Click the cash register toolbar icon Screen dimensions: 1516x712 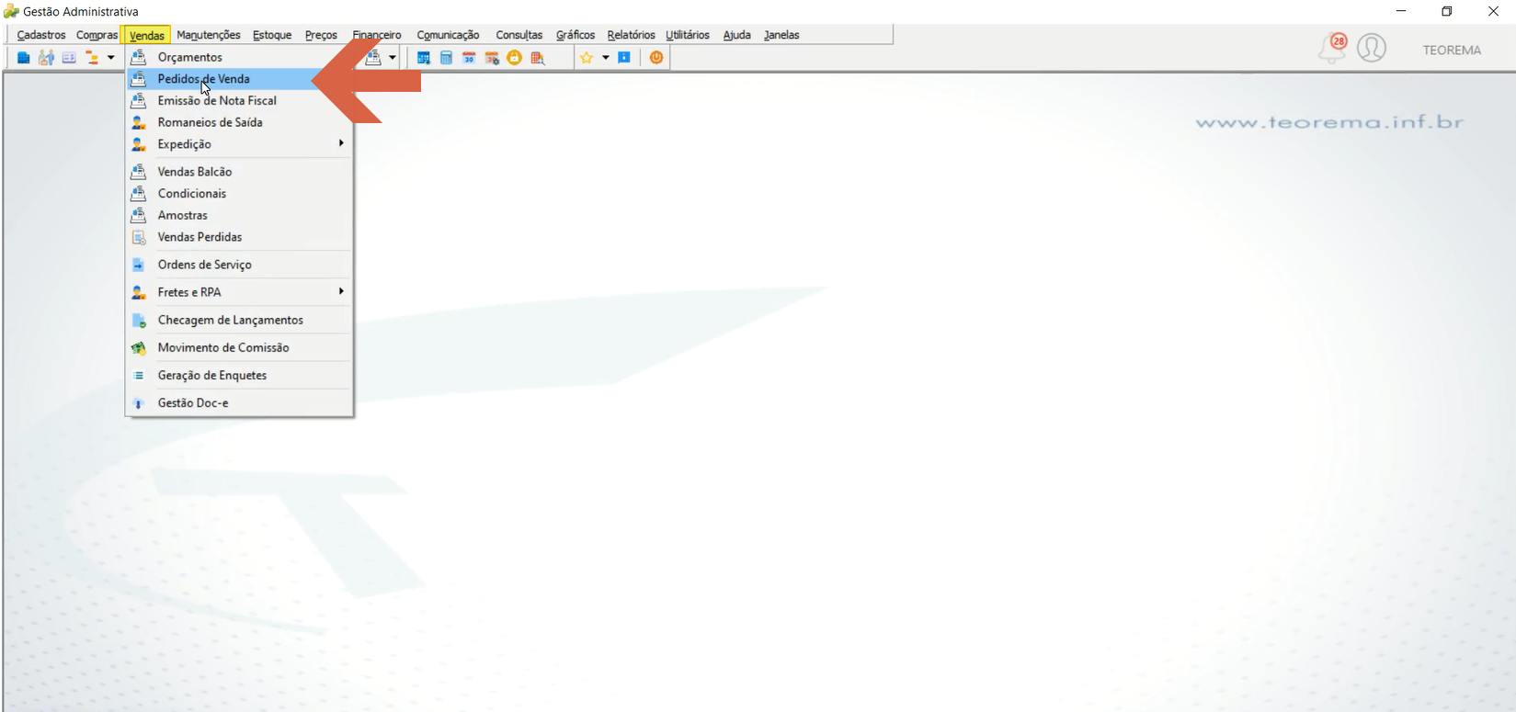(x=373, y=58)
